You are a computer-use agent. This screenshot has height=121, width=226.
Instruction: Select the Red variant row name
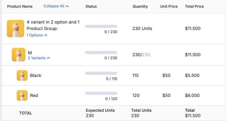click(34, 95)
